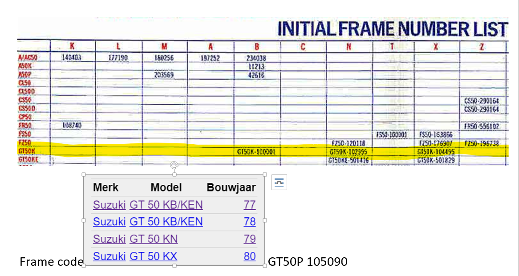Screen dimensions: 519x276
Task: Click the K column header in frame list
Action: coord(72,46)
